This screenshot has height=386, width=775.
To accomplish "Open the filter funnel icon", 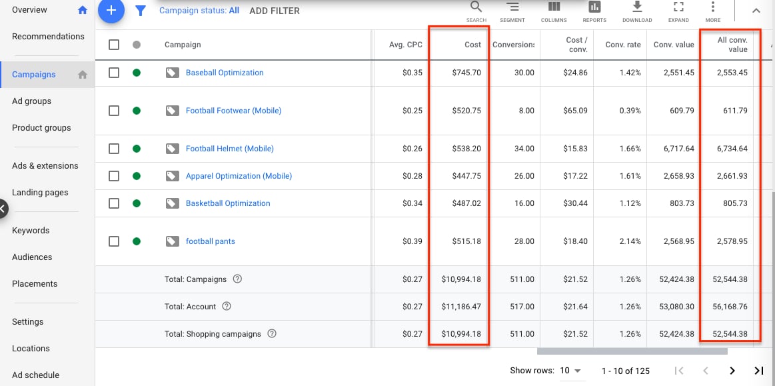I will (x=141, y=11).
